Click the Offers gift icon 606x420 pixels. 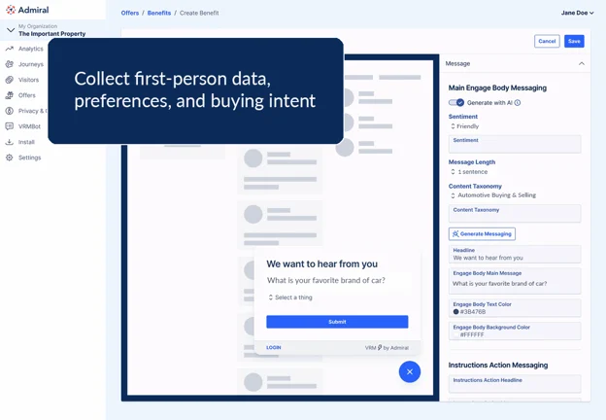10,95
